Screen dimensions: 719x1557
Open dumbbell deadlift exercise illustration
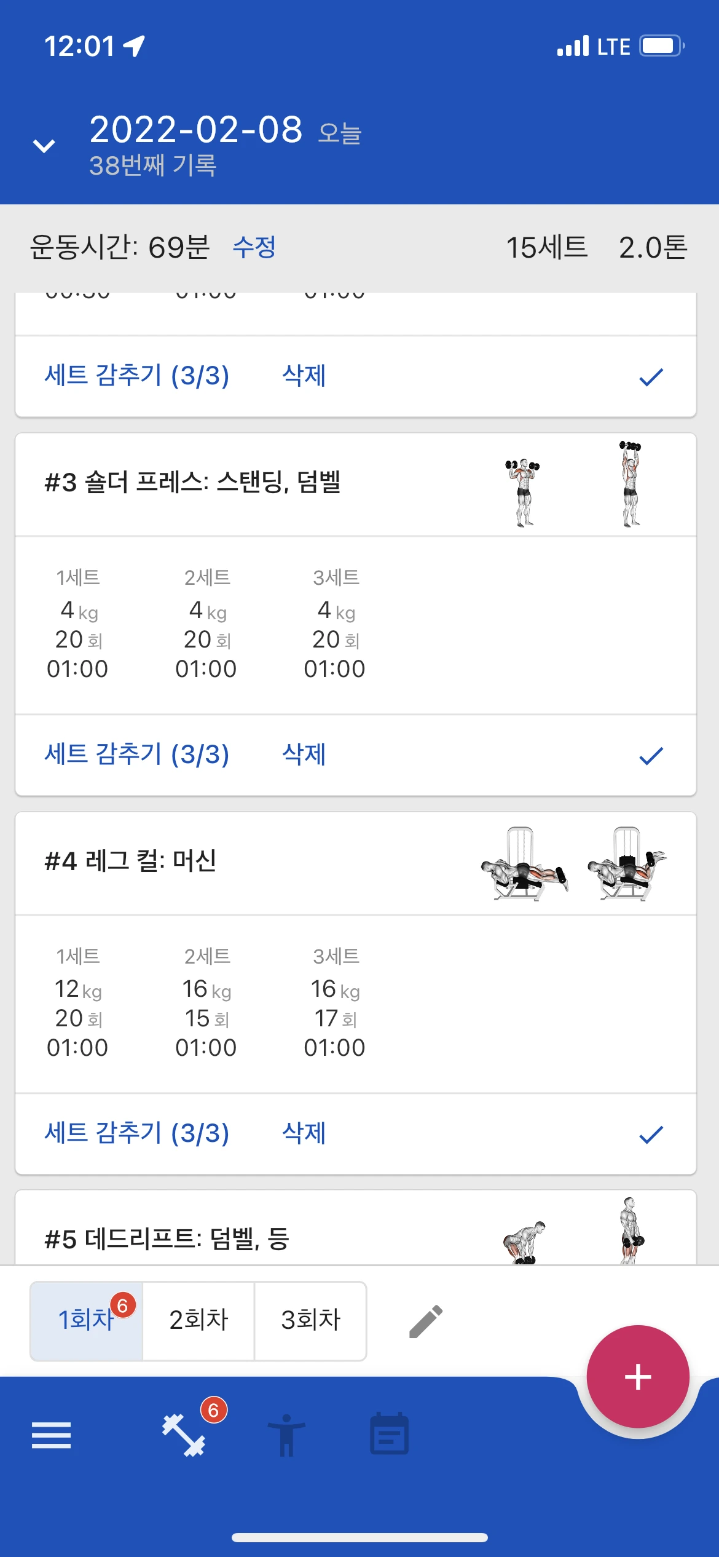(x=574, y=1230)
